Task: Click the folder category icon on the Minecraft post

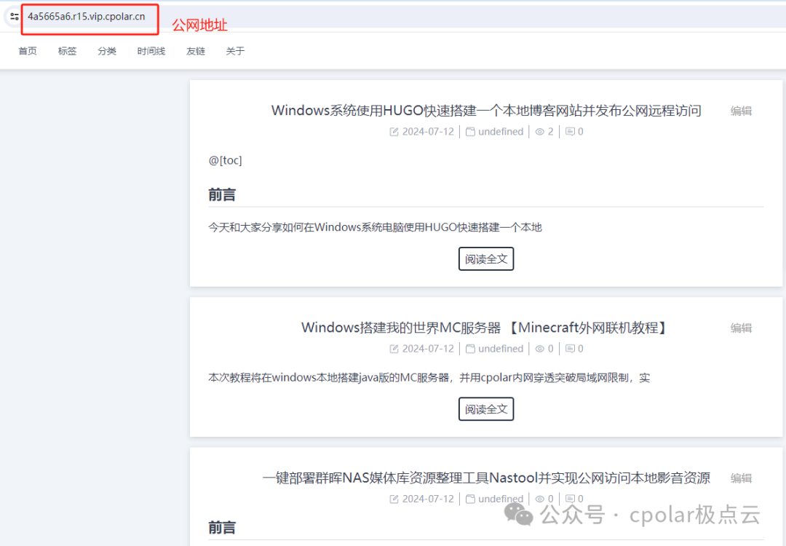Action: pyautogui.click(x=471, y=349)
